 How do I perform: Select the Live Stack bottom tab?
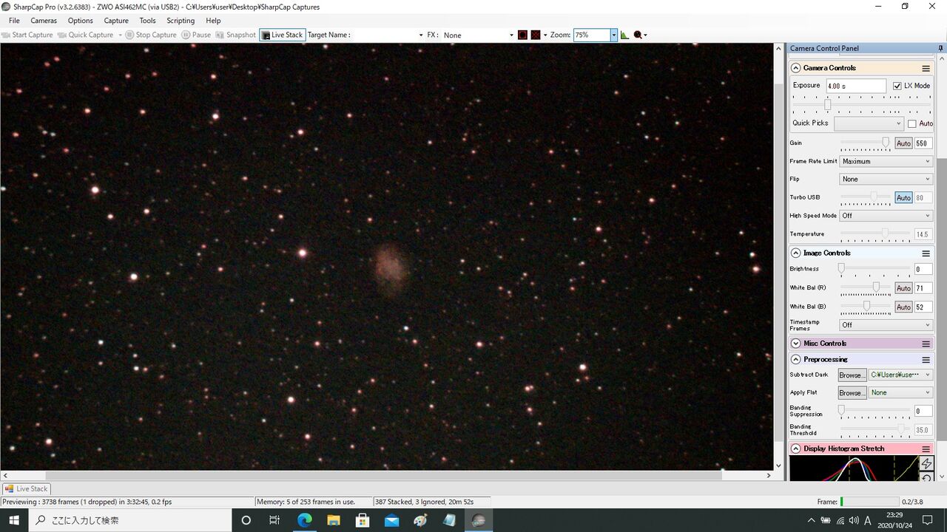click(x=27, y=488)
